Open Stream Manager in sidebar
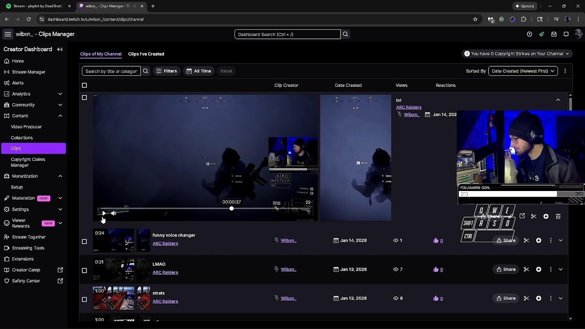Image resolution: width=585 pixels, height=329 pixels. tap(29, 72)
